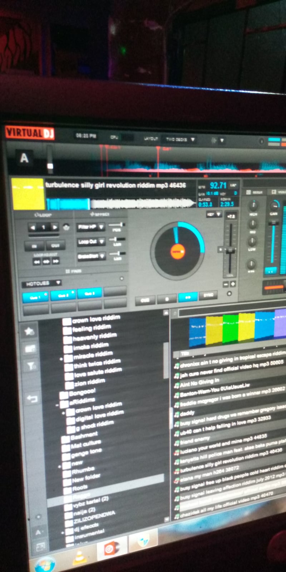This screenshot has width=286, height=572.
Task: Toggle the play/pause button on deck A
Action: (x=188, y=297)
